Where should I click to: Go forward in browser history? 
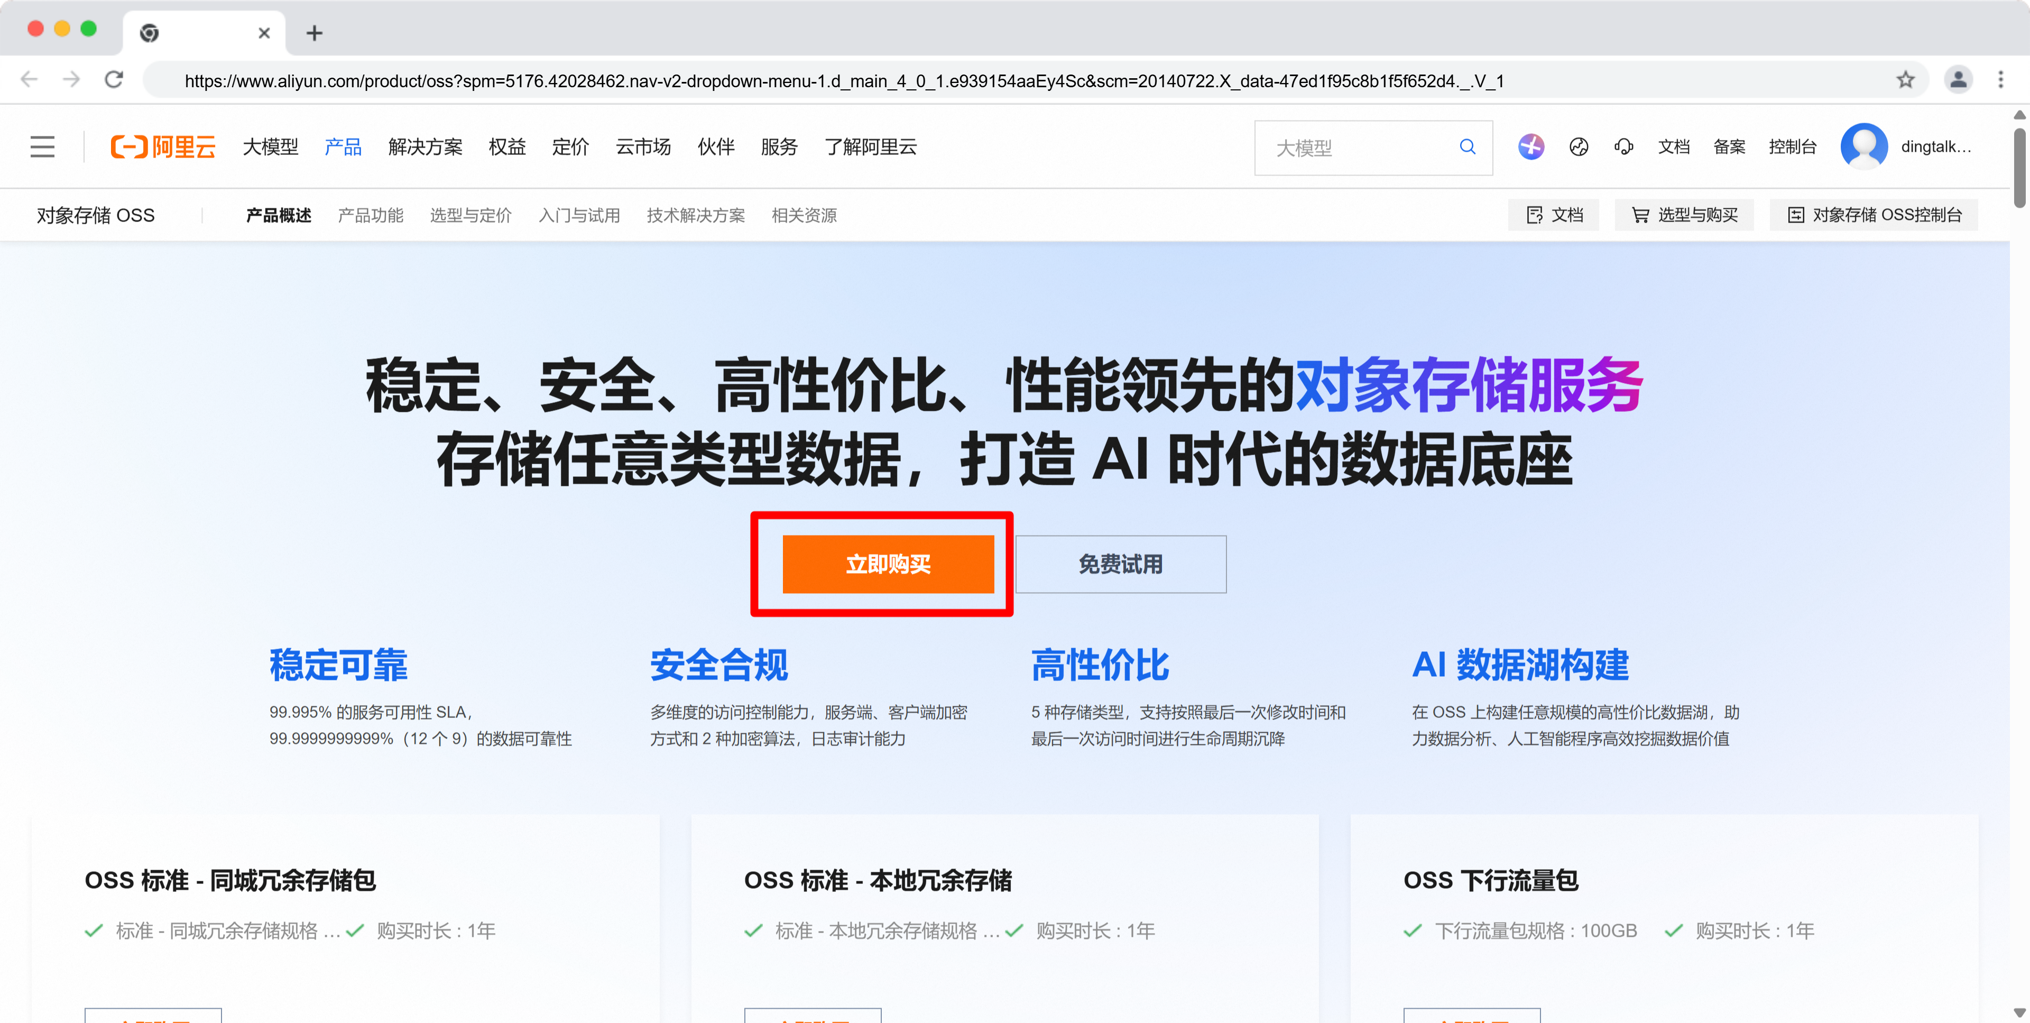(72, 80)
